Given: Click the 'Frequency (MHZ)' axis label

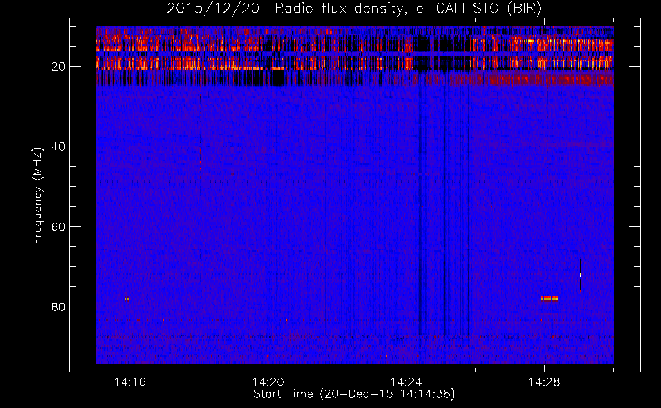Looking at the screenshot, I should [x=38, y=196].
